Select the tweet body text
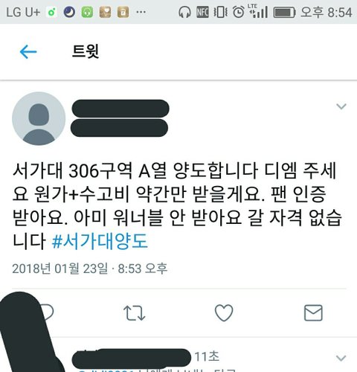 pyautogui.click(x=177, y=206)
